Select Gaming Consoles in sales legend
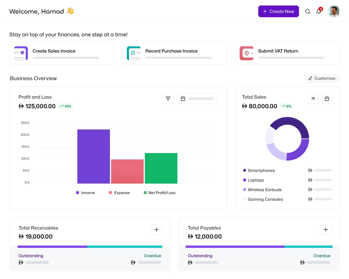 263,199
